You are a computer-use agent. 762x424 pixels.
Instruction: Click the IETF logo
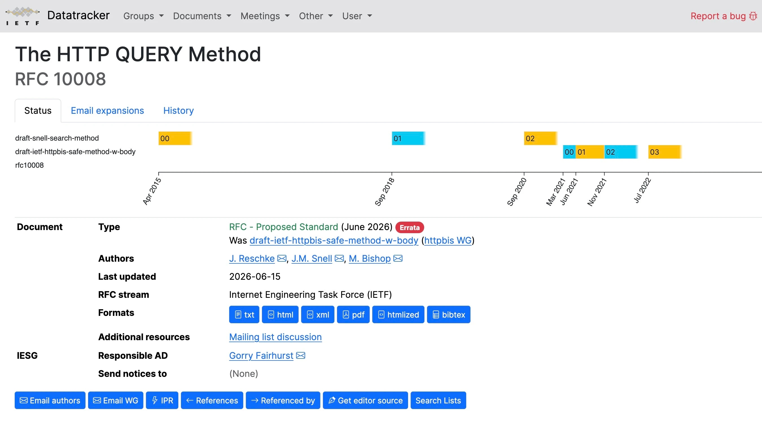pos(23,16)
